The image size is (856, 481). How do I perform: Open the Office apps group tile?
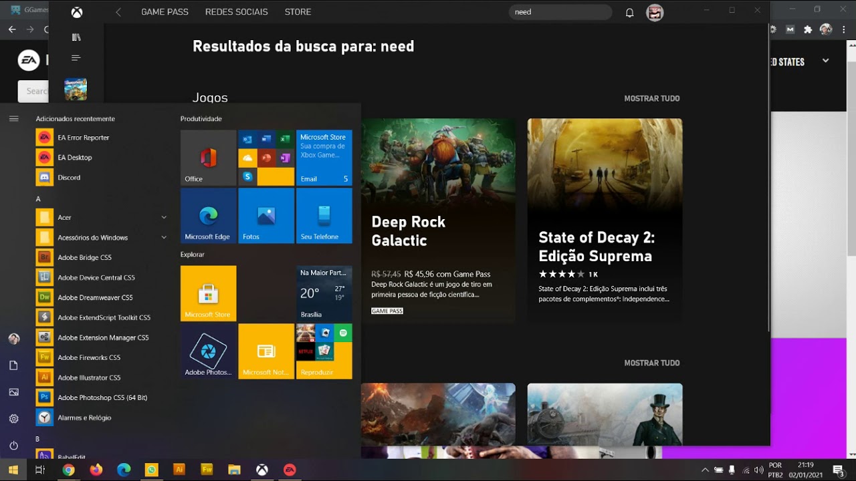(266, 158)
